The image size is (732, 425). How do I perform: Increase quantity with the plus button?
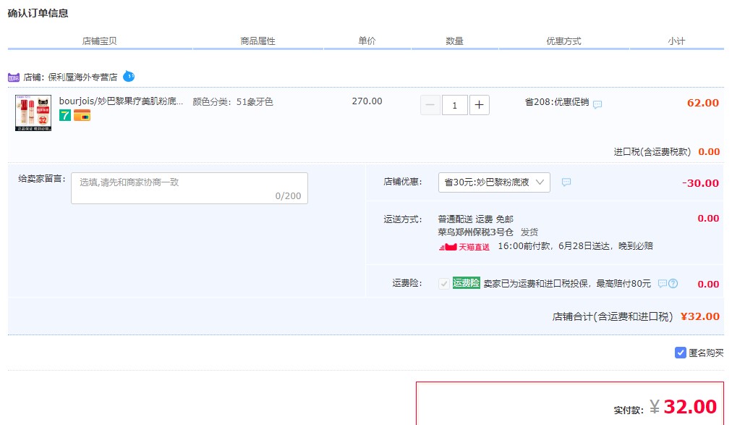[479, 104]
